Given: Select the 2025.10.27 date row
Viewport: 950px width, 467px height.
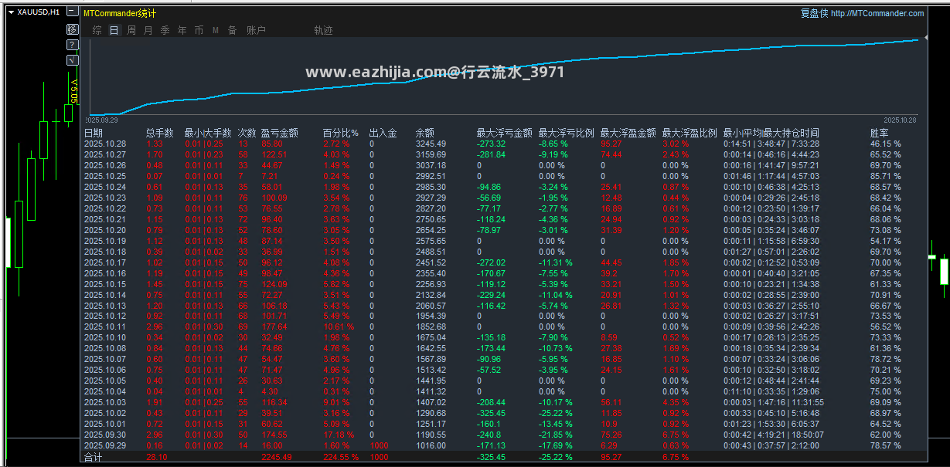Looking at the screenshot, I should coord(104,154).
